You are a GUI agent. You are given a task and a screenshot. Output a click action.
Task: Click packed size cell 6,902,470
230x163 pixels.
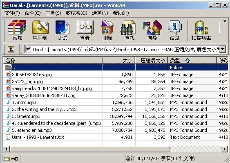tap(155, 130)
